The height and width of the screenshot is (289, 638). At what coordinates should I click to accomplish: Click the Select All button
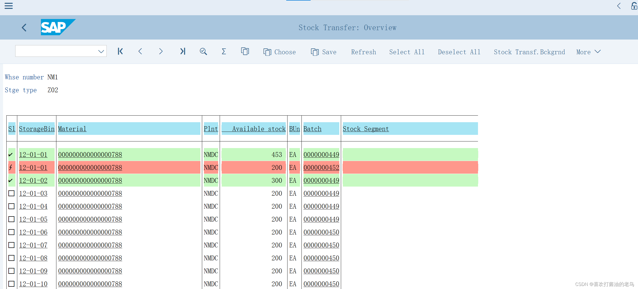[407, 52]
